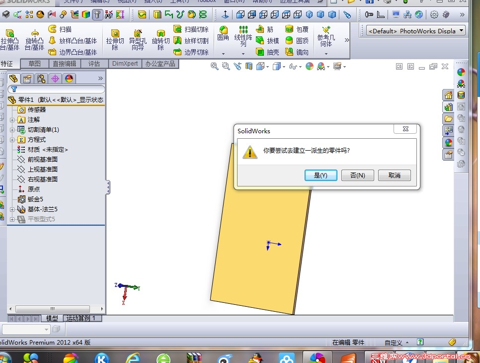Screen dimensions: 480x363
Task: Click the feature tree horizontal scrollbar
Action: click(x=53, y=309)
